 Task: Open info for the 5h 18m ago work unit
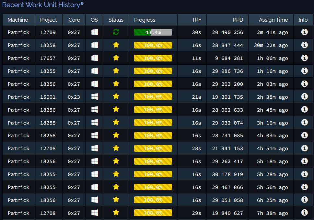304,161
